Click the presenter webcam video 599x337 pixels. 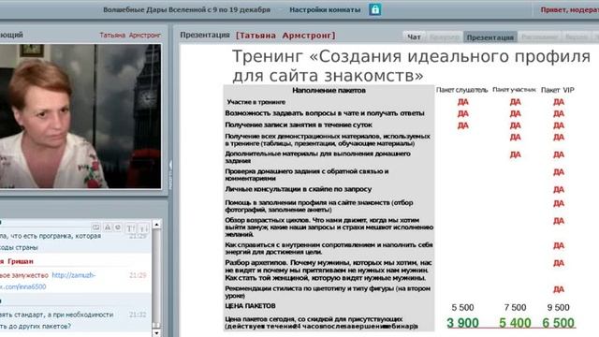pos(80,116)
